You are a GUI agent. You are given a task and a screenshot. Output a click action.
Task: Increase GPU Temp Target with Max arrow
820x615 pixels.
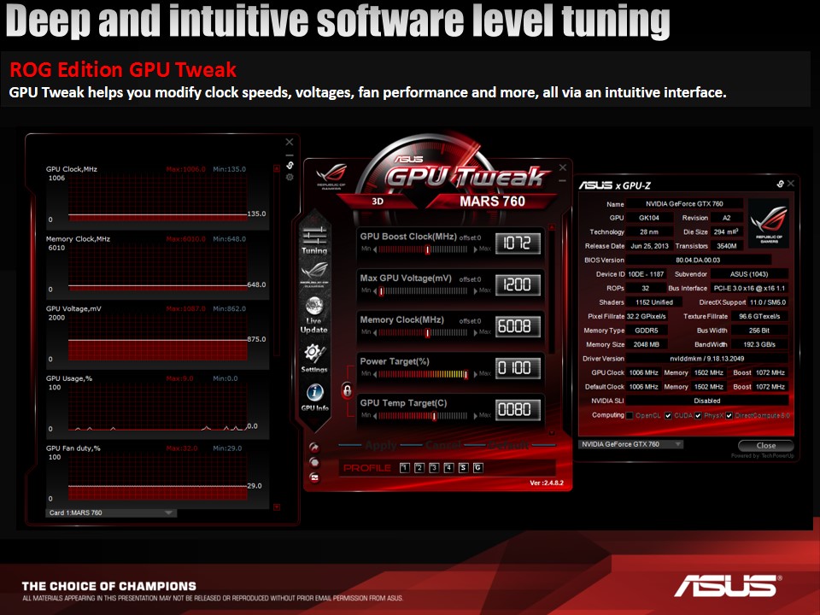(476, 416)
